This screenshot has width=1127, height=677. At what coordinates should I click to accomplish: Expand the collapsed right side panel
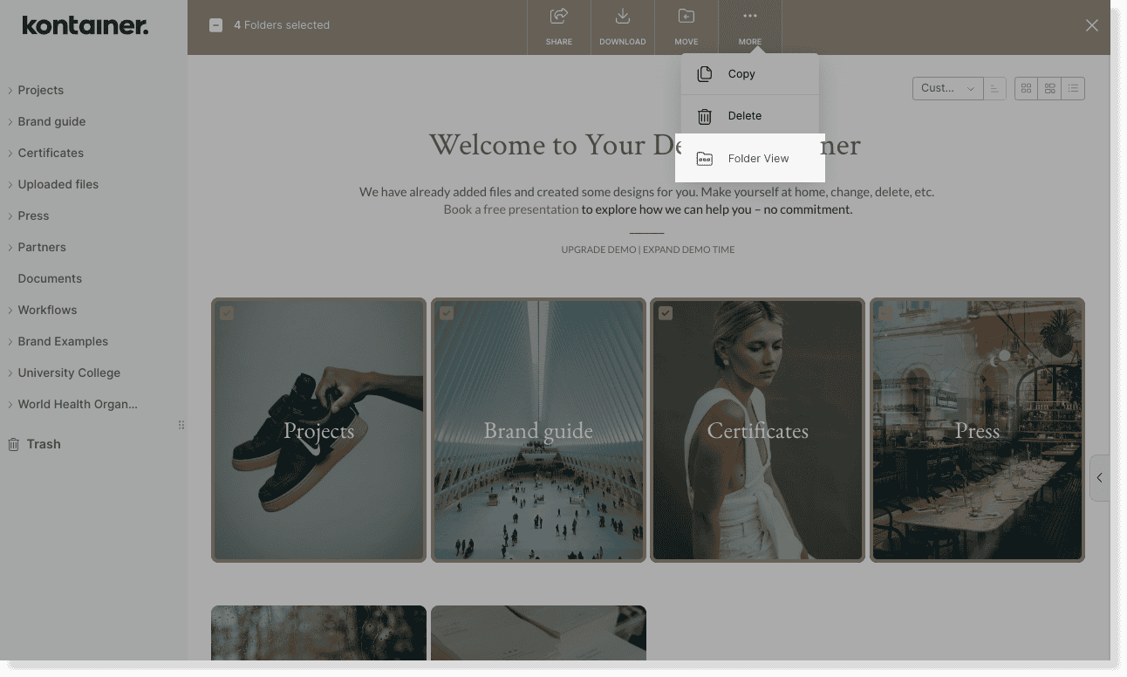pos(1099,477)
